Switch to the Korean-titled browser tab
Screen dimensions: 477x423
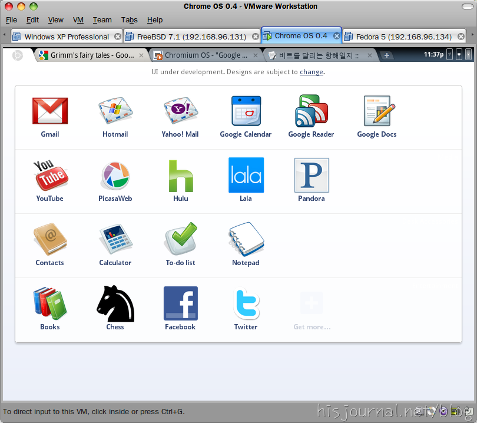click(x=319, y=55)
